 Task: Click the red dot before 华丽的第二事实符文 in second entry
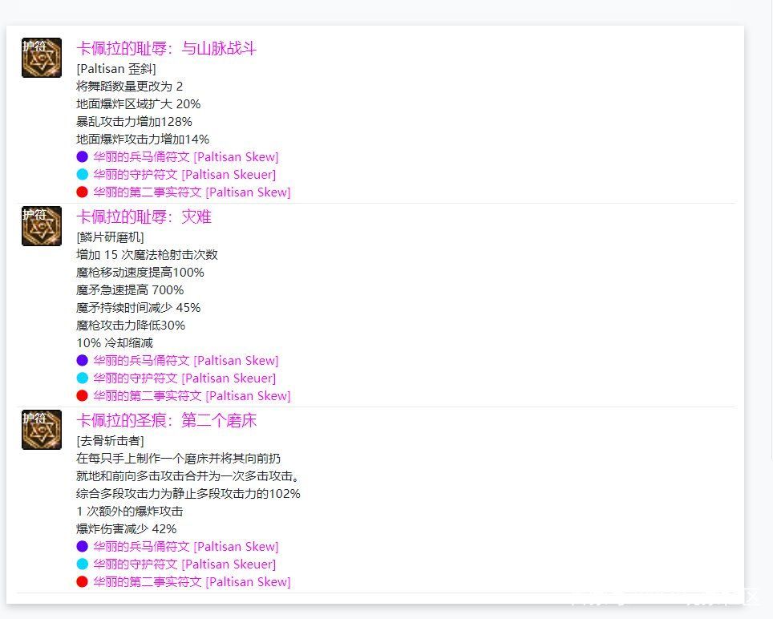[83, 395]
